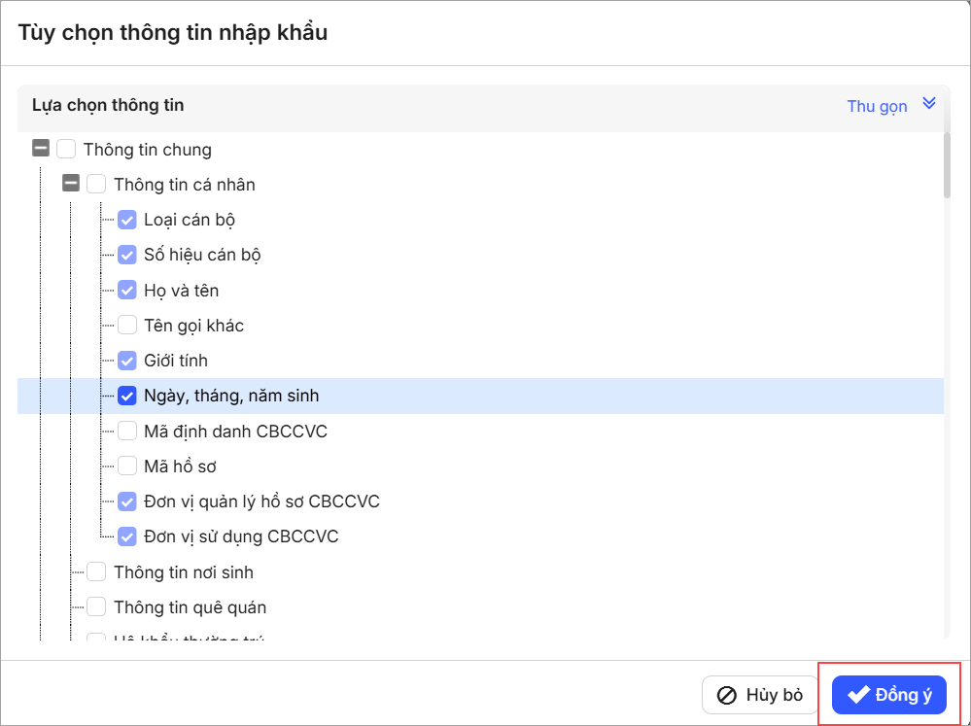Uncheck the Số hiệu cán bộ checkbox
This screenshot has width=971, height=726.
click(127, 255)
